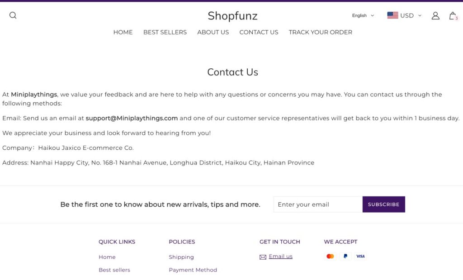Click the US flag currency icon

pyautogui.click(x=392, y=15)
